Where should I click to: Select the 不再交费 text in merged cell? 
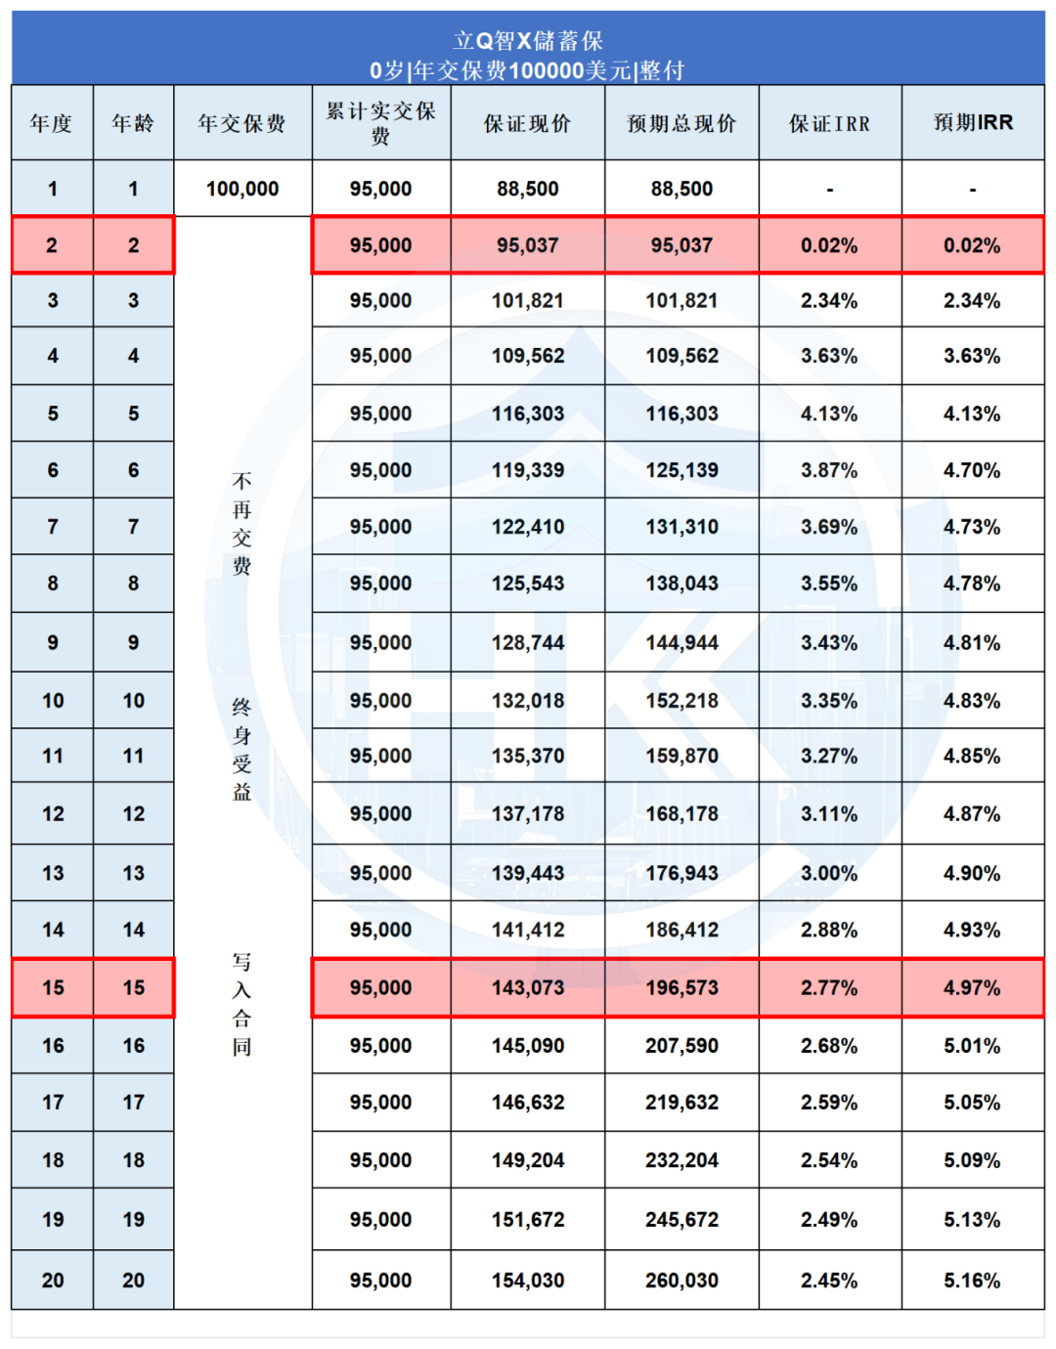242,523
